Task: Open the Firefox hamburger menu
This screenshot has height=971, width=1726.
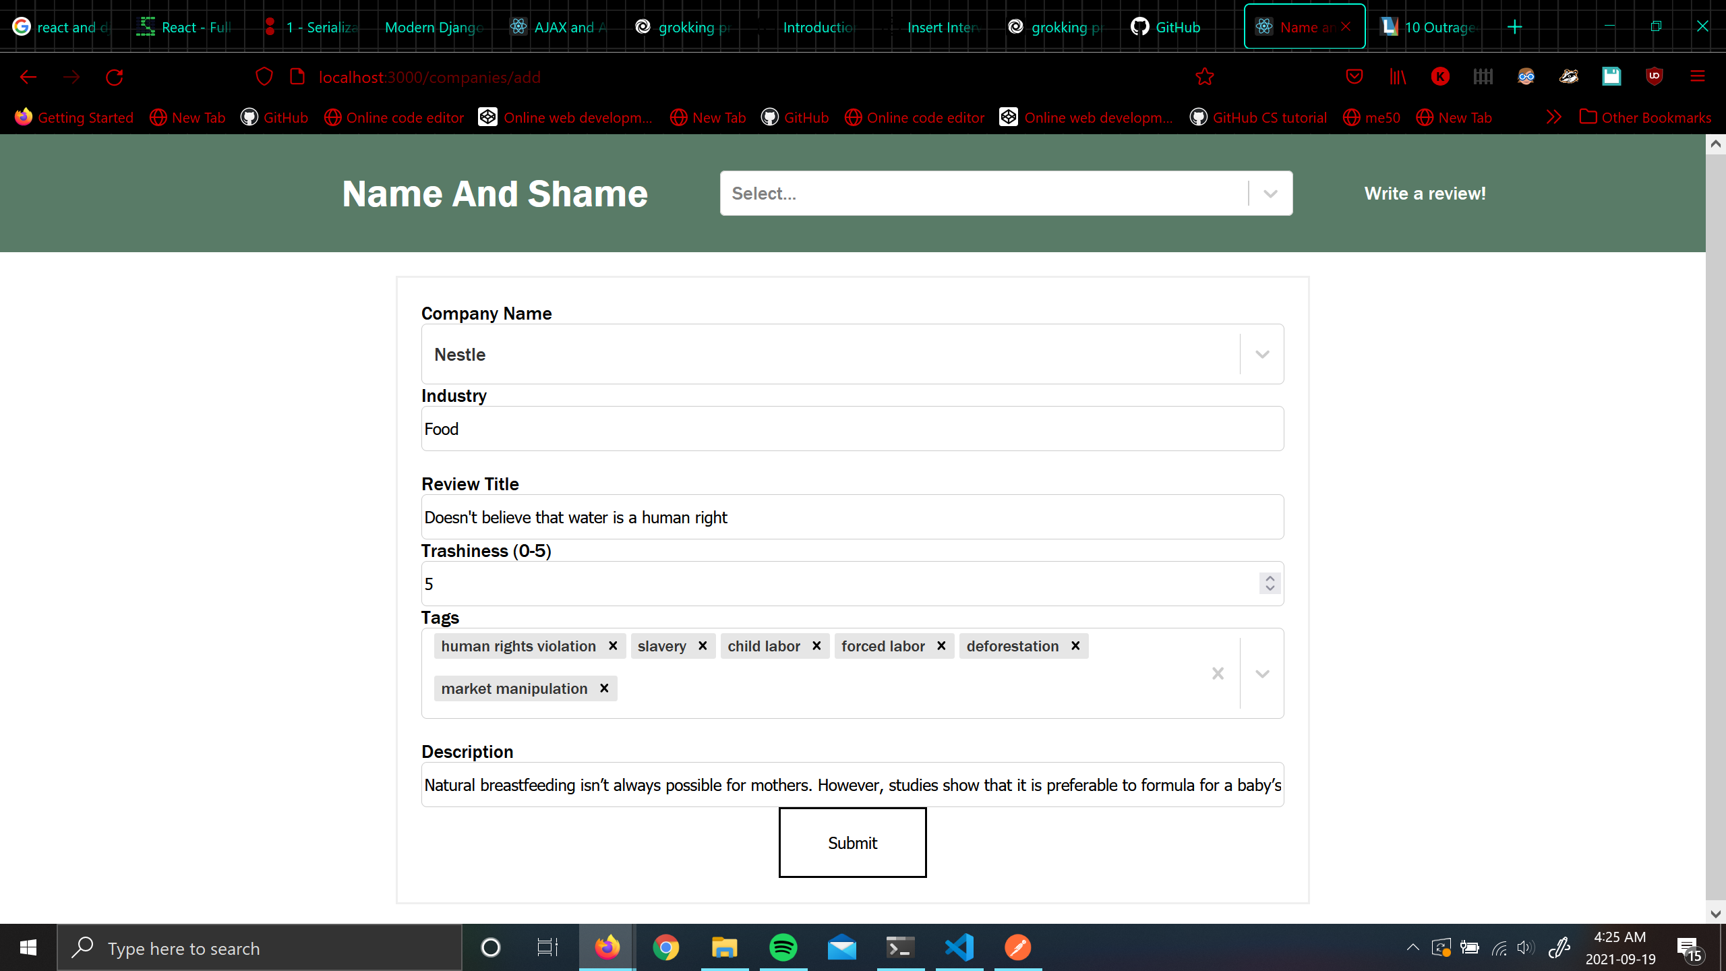Action: click(1698, 76)
